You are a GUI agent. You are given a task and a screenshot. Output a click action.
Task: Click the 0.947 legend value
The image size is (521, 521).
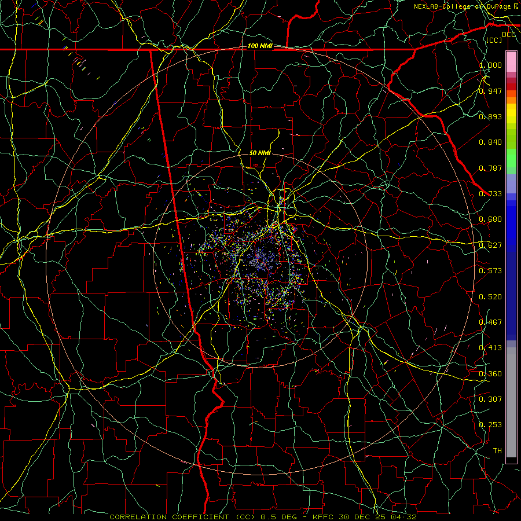(490, 91)
